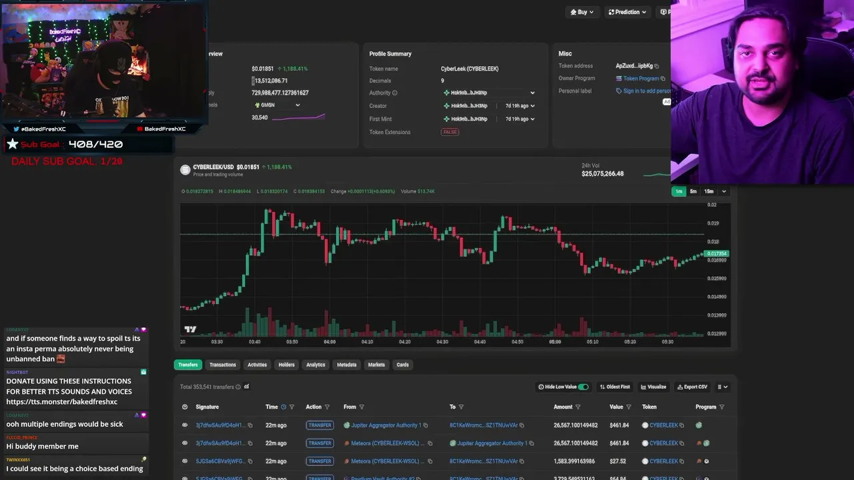Click the Visualize button
854x480 pixels.
(x=654, y=387)
